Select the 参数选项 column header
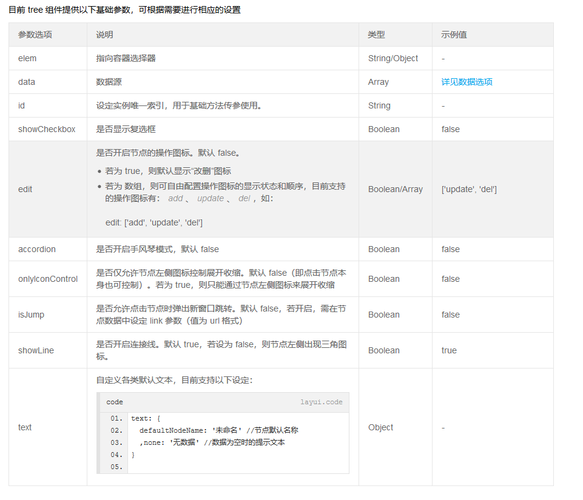The width and height of the screenshot is (583, 500). pyautogui.click(x=31, y=35)
